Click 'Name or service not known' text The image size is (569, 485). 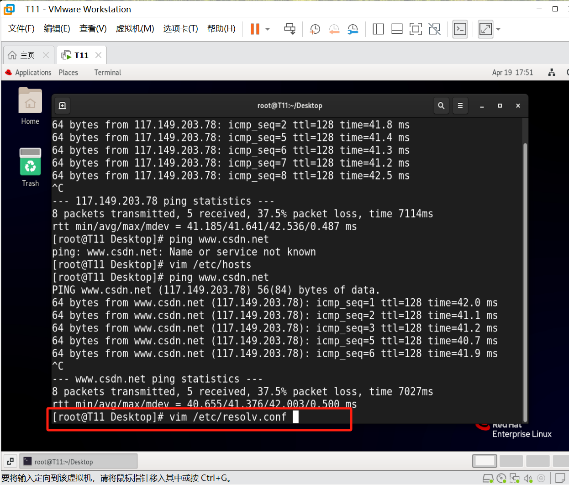click(242, 252)
